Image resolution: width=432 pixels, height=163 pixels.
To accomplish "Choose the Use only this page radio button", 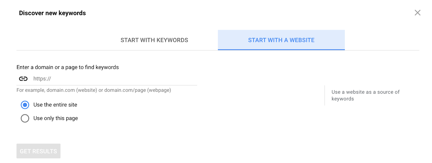I will 25,118.
